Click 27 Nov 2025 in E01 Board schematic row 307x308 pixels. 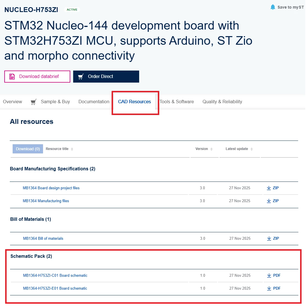point(240,288)
